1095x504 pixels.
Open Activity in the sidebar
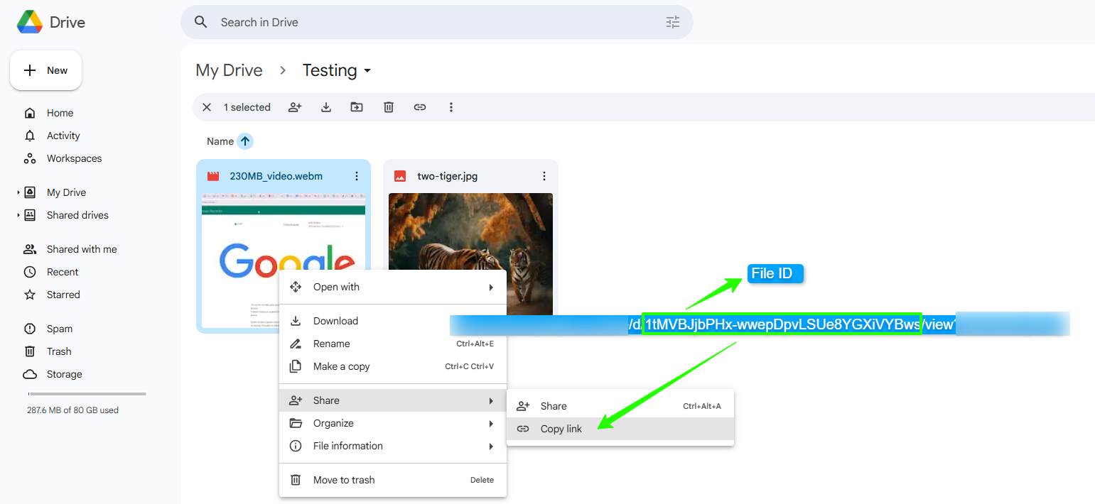63,136
